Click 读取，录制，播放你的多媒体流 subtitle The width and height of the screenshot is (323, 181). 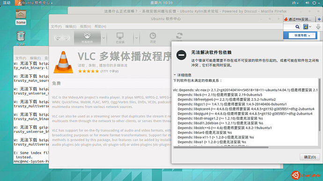coord(103,65)
